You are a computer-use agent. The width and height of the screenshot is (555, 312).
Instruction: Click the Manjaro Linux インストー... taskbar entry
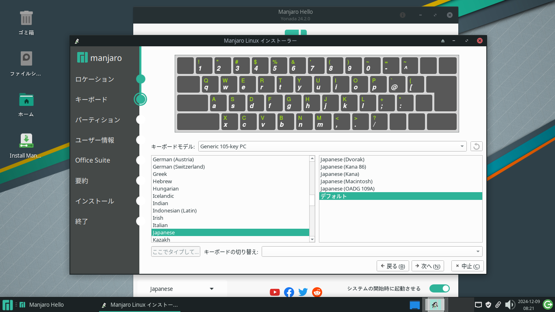tap(140, 305)
